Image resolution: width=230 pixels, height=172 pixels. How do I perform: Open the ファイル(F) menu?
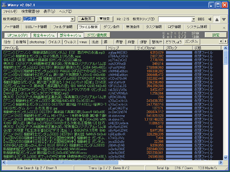pyautogui.click(x=10, y=11)
